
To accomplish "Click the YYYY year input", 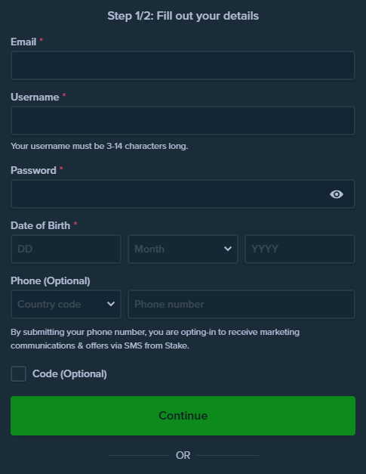I will tap(300, 249).
